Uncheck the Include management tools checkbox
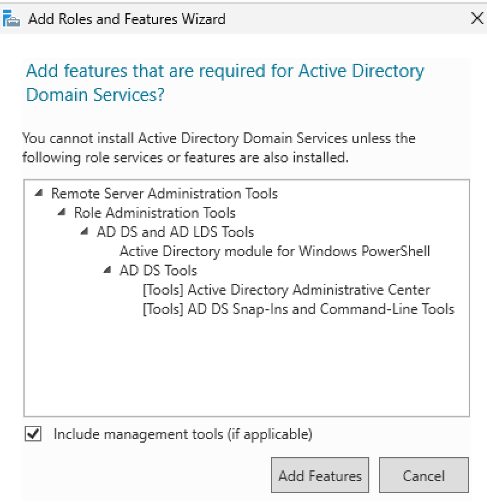The width and height of the screenshot is (487, 504). pos(34,434)
